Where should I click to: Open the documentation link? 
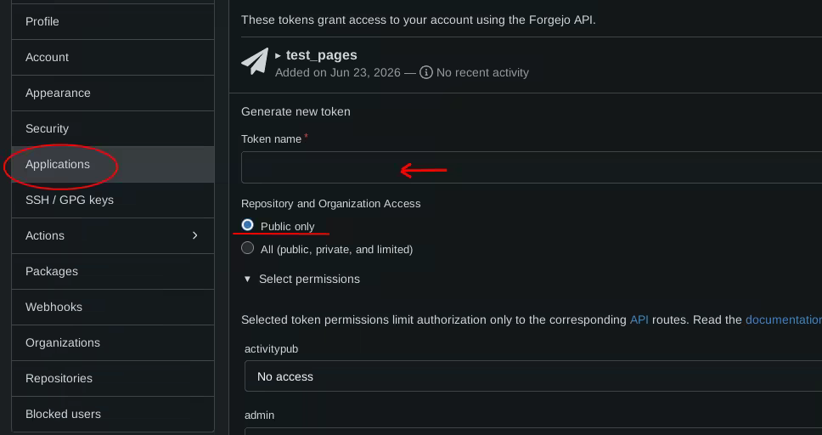coord(784,319)
